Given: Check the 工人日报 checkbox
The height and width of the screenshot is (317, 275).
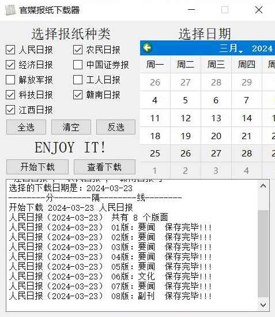Looking at the screenshot, I should click(78, 80).
